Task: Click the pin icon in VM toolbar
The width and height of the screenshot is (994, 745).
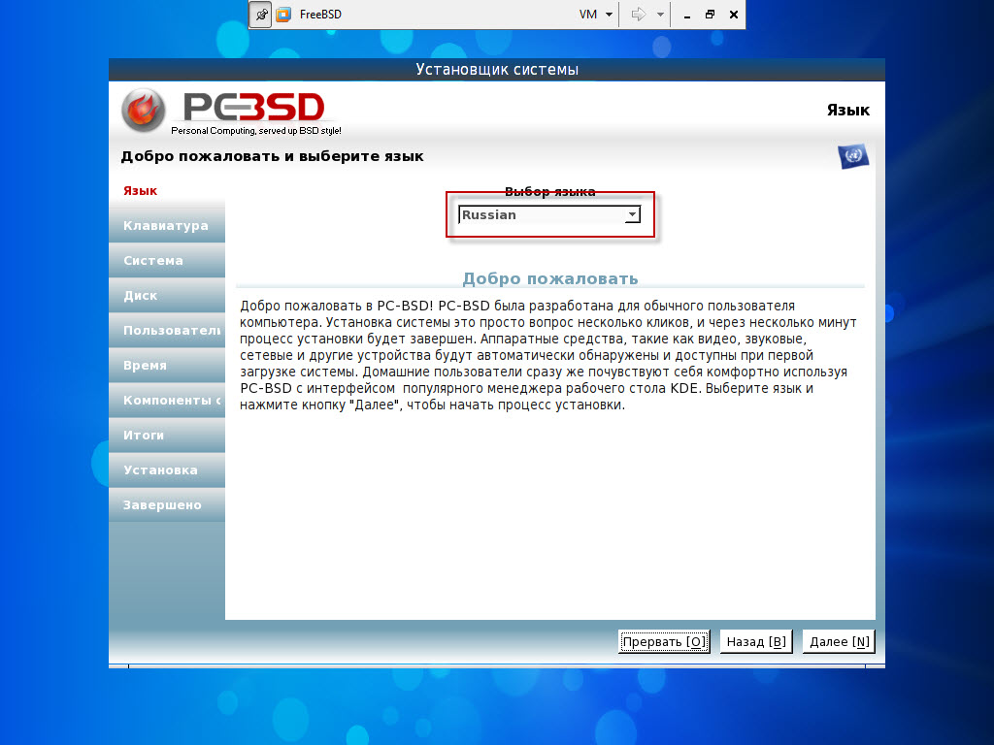Action: click(260, 14)
